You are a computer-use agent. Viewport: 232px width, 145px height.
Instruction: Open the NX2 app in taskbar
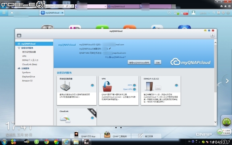[x=26, y=142]
